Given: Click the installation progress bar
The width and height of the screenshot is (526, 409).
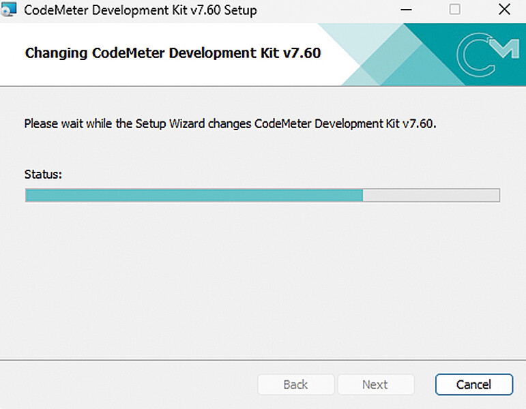Looking at the screenshot, I should 263,195.
